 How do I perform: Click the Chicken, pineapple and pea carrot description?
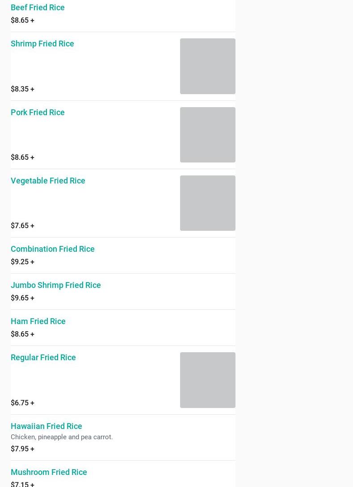pyautogui.click(x=62, y=437)
